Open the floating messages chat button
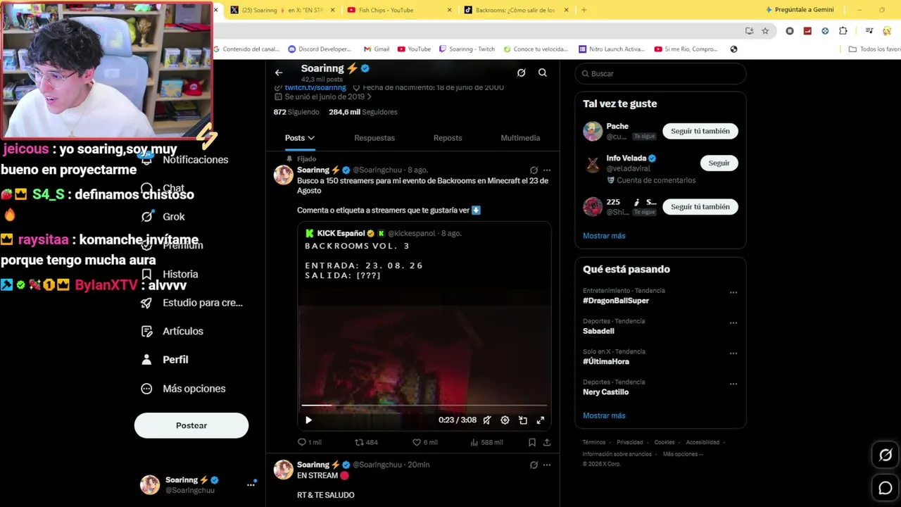901x507 pixels. click(x=886, y=487)
